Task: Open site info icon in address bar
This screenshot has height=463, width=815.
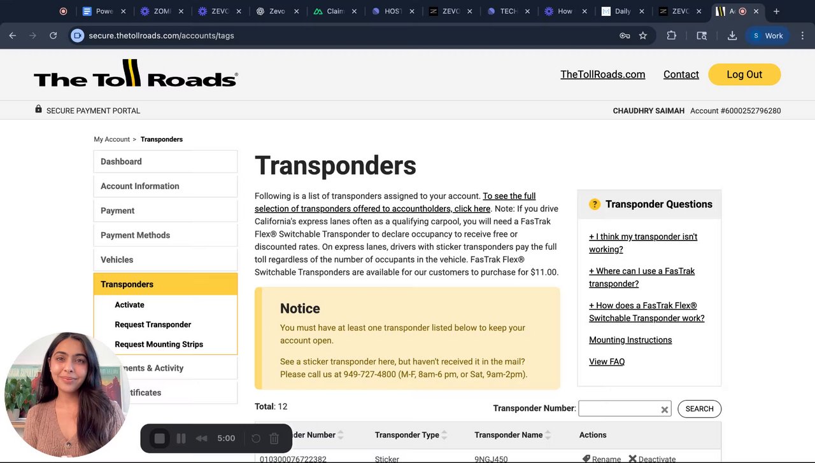Action: [x=77, y=36]
